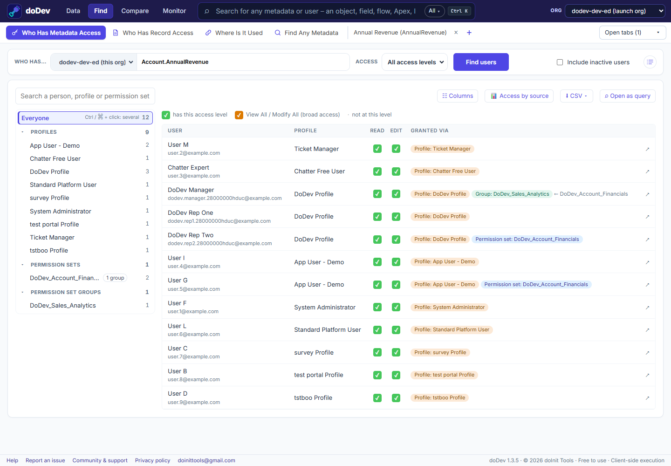
Task: Open All access levels dropdown
Action: (415, 62)
